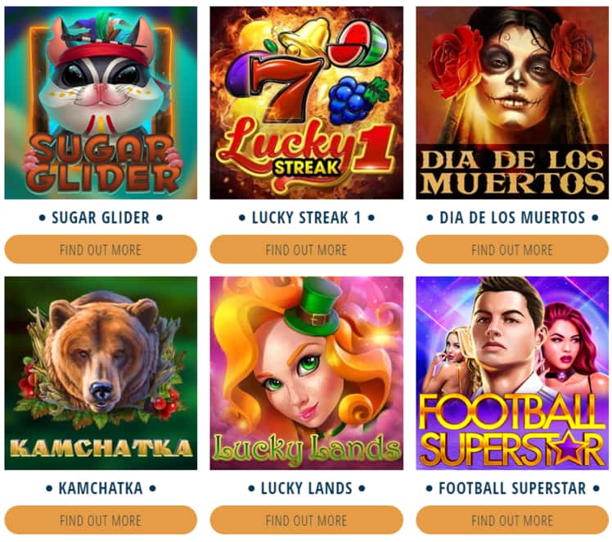Select the Football Superstar title text
The height and width of the screenshot is (542, 612).
coord(512,488)
